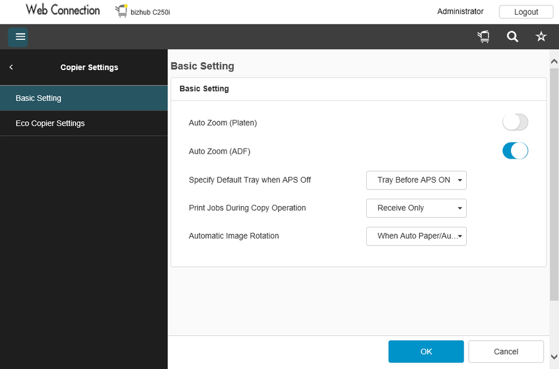Click the favorites star icon
This screenshot has height=369, width=559.
coord(541,37)
